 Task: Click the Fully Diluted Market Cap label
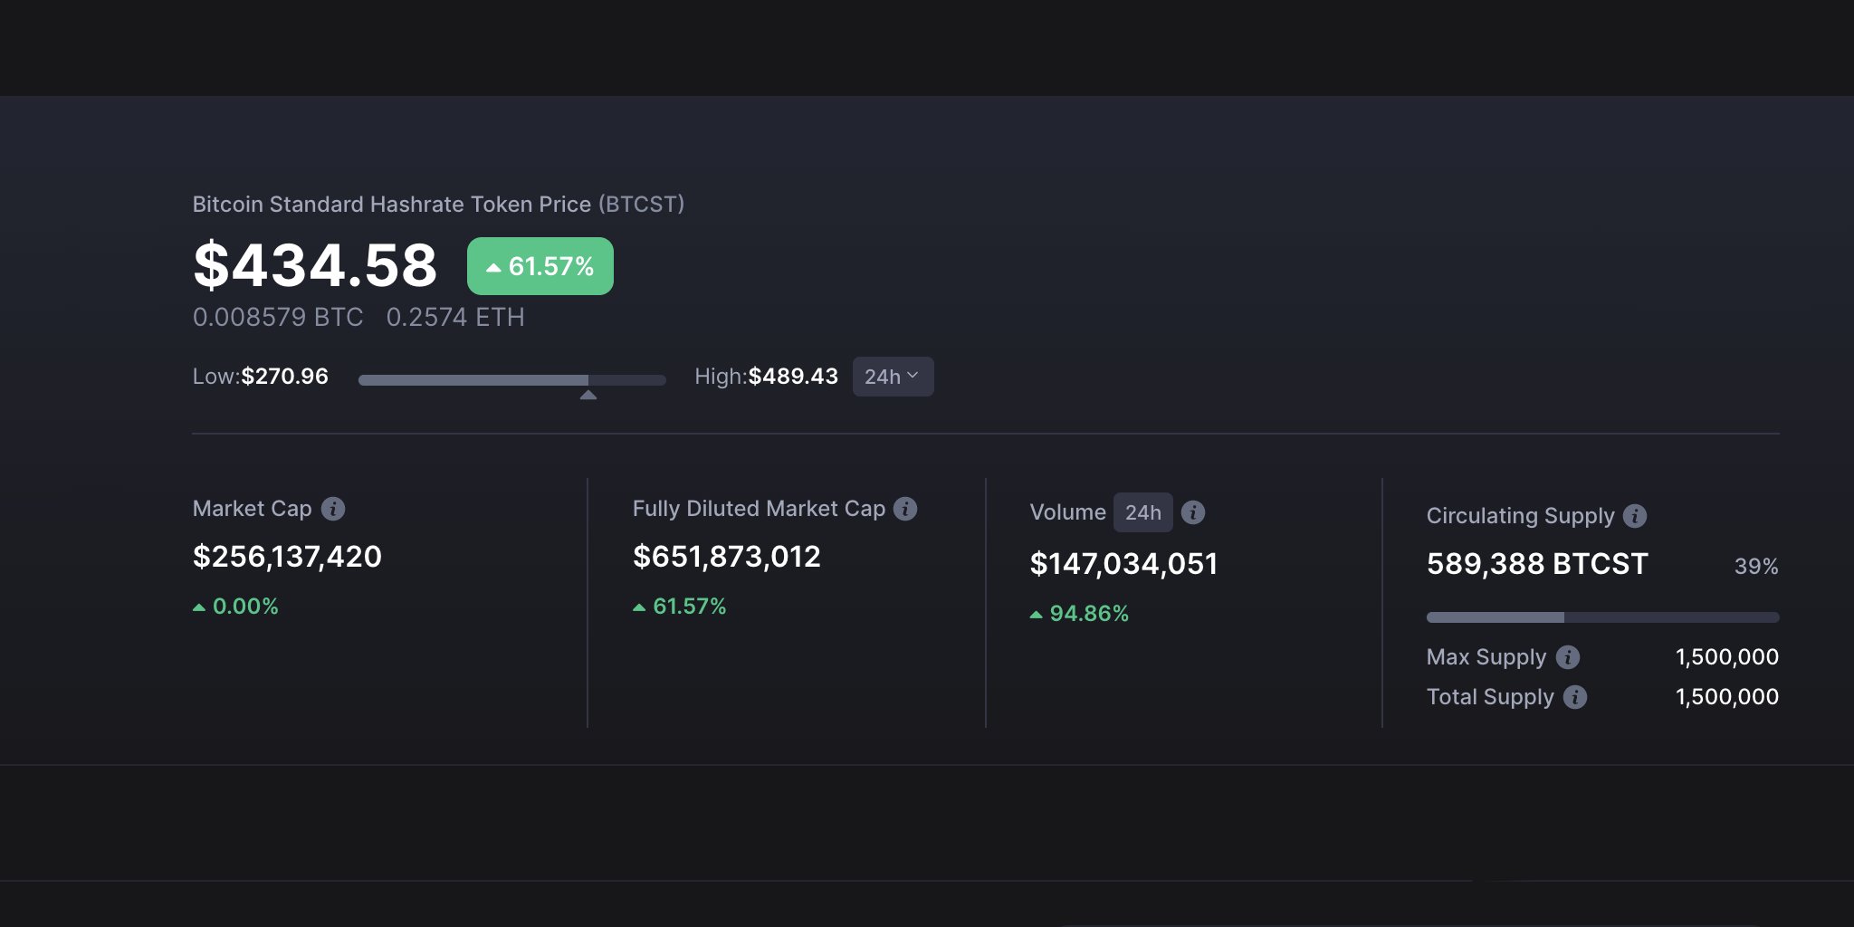point(759,509)
